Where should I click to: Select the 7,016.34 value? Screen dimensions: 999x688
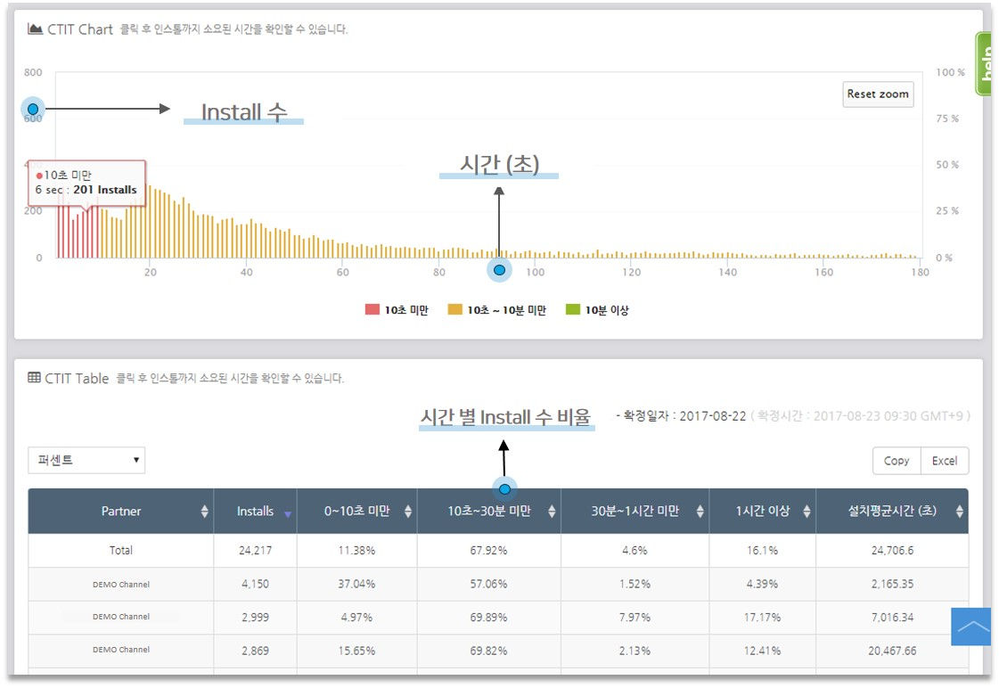click(x=893, y=618)
